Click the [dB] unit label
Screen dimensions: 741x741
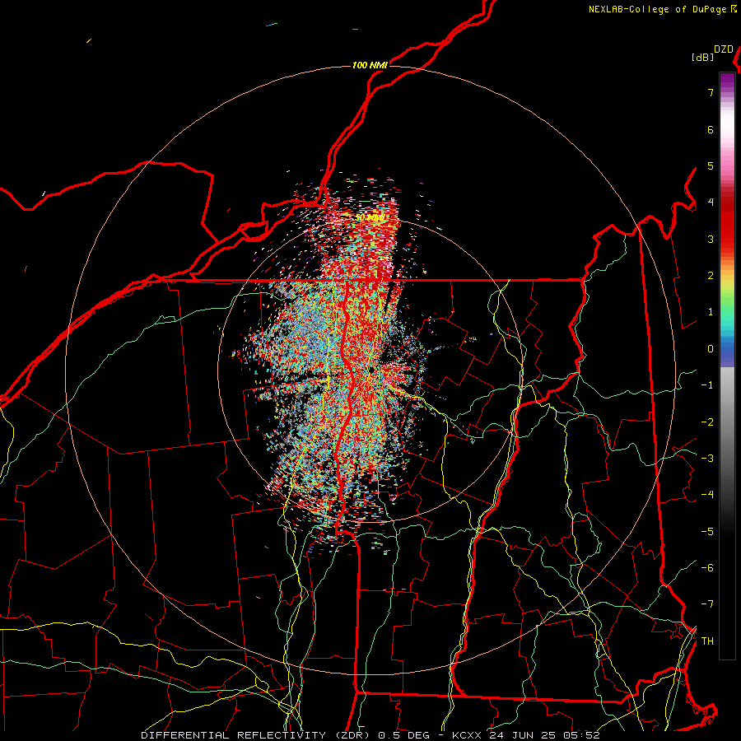pyautogui.click(x=702, y=58)
